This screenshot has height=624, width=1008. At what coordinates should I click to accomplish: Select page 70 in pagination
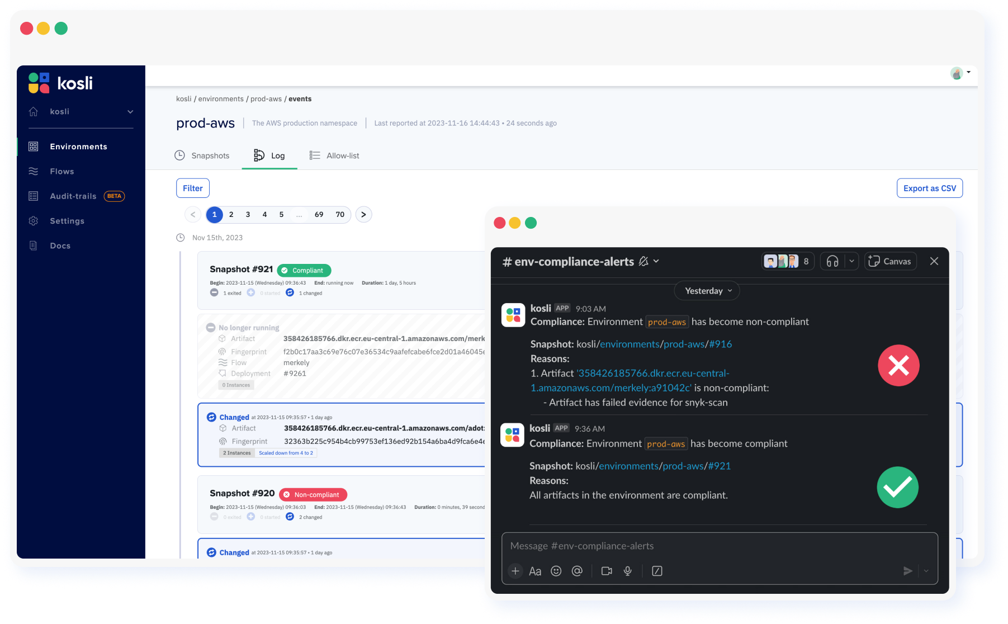[x=340, y=215]
